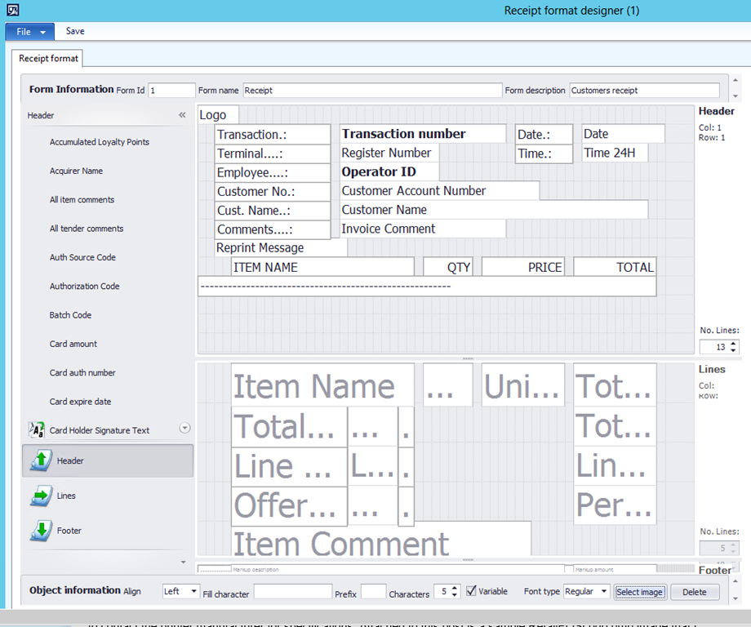Click the Select image button
The image size is (751, 627).
click(x=640, y=592)
